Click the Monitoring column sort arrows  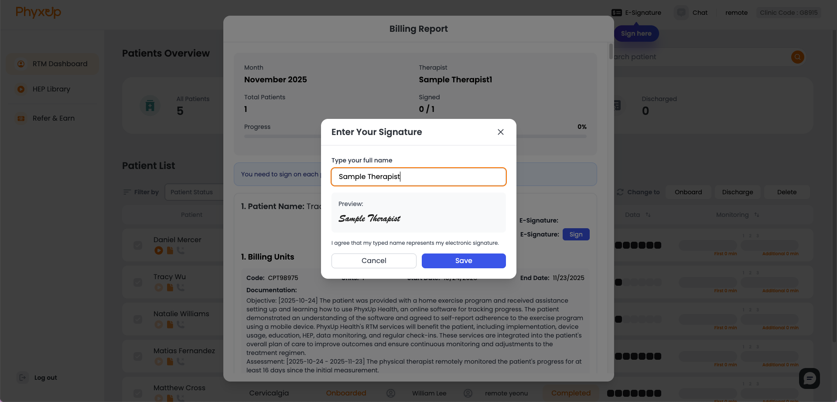coord(757,215)
